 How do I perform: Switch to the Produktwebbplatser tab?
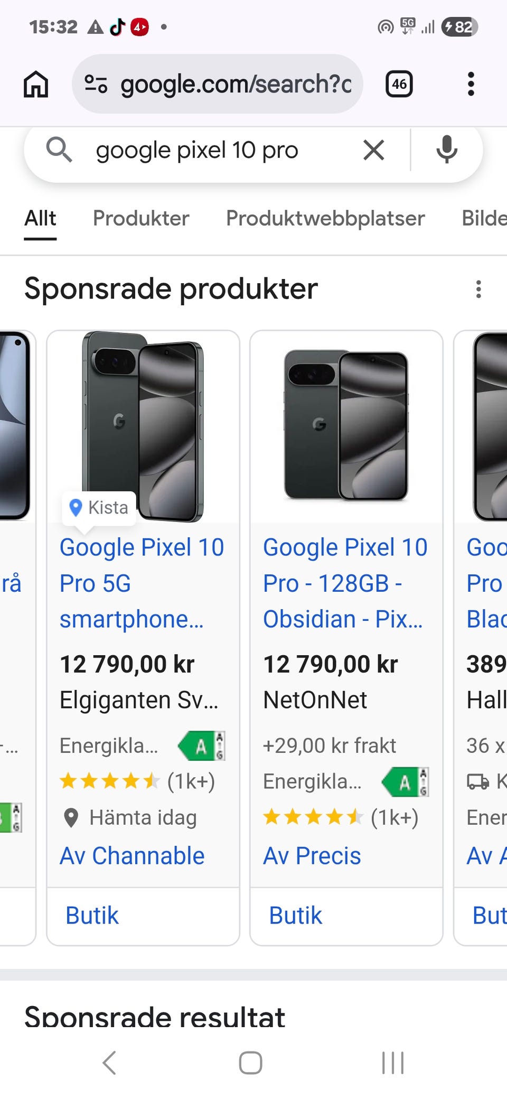click(325, 218)
